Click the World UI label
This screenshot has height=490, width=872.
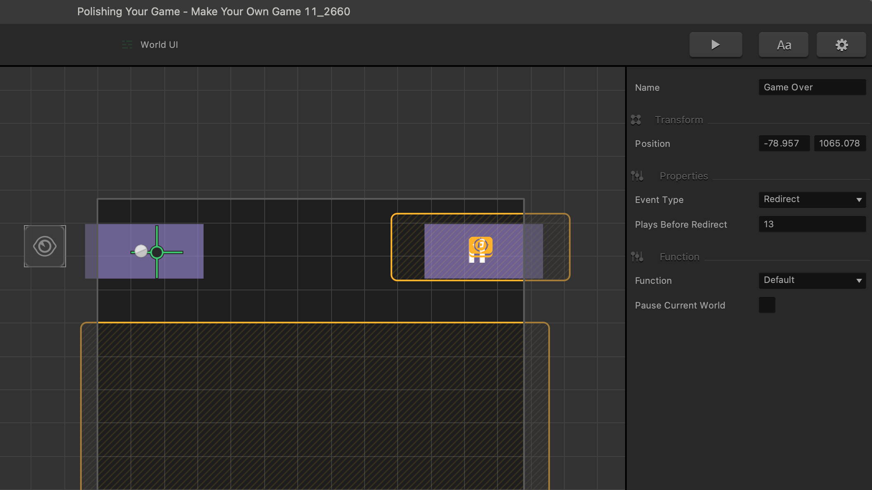[159, 45]
